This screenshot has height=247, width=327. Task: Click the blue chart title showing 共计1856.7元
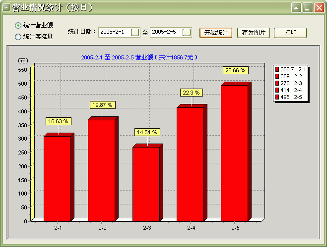pyautogui.click(x=139, y=57)
